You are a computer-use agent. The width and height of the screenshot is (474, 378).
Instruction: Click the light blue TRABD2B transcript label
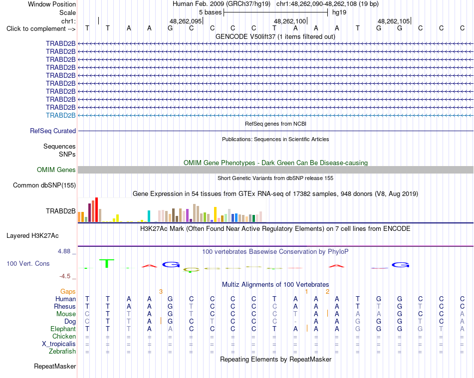(60, 115)
